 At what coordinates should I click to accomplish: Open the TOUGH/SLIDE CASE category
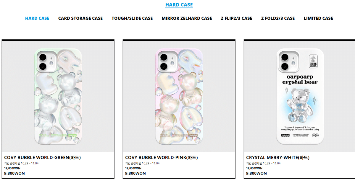click(132, 18)
